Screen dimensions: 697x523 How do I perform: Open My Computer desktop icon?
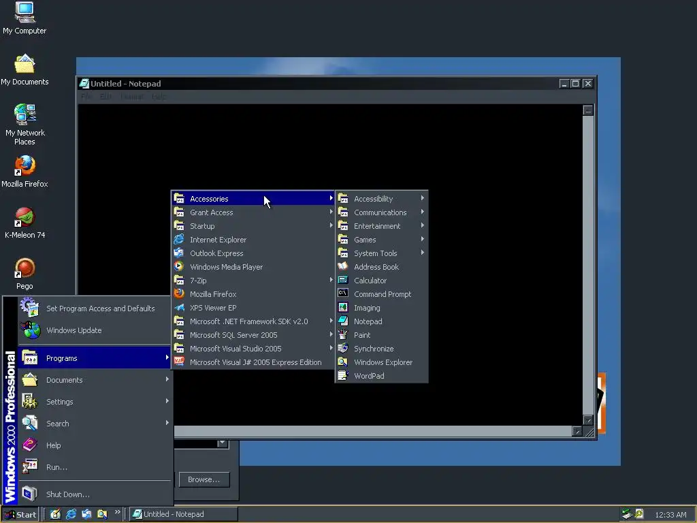click(25, 18)
